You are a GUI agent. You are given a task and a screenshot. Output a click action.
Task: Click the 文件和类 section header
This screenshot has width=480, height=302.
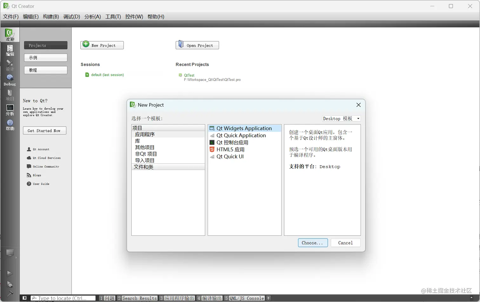(168, 167)
